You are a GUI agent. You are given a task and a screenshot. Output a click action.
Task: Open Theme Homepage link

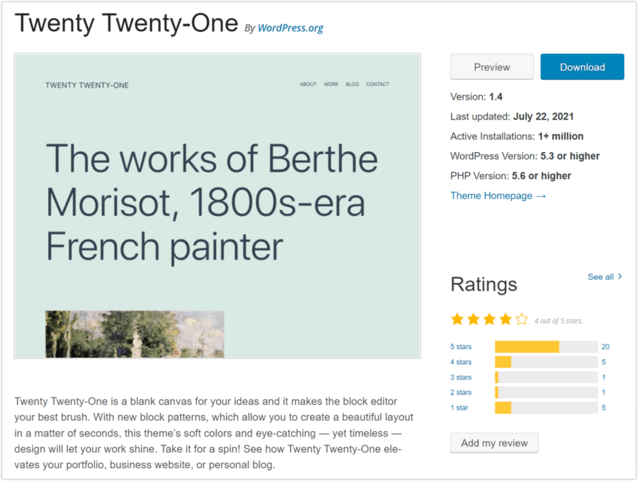[498, 196]
